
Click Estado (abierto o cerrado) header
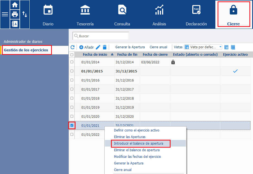[x=195, y=55]
